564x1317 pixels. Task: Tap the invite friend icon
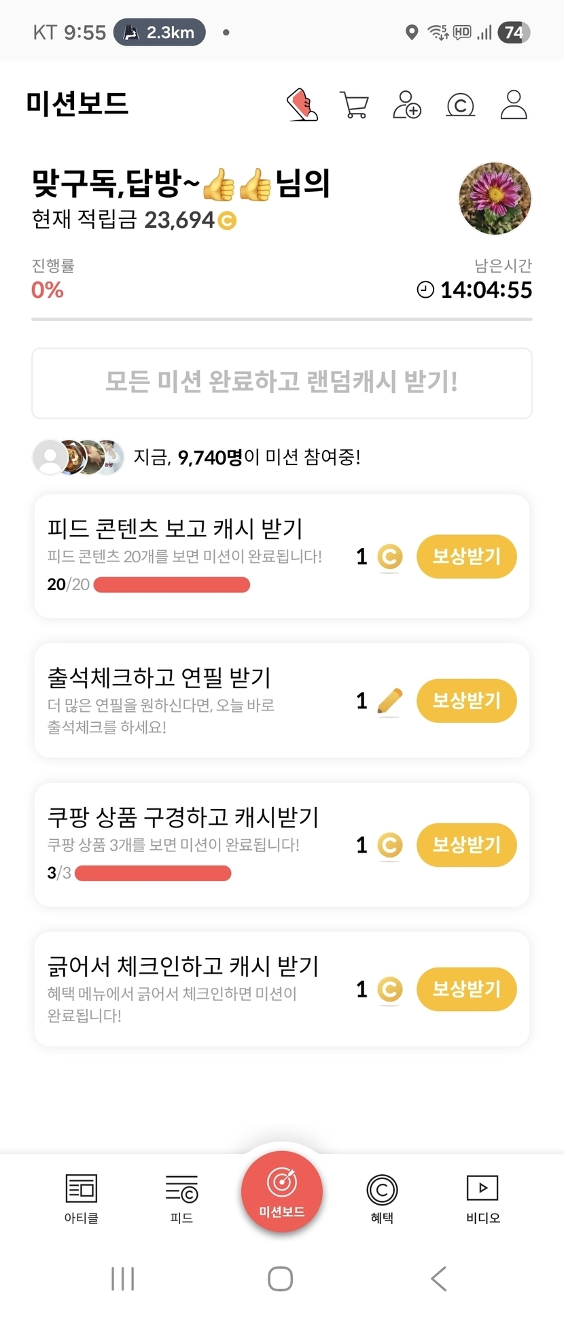pyautogui.click(x=407, y=105)
